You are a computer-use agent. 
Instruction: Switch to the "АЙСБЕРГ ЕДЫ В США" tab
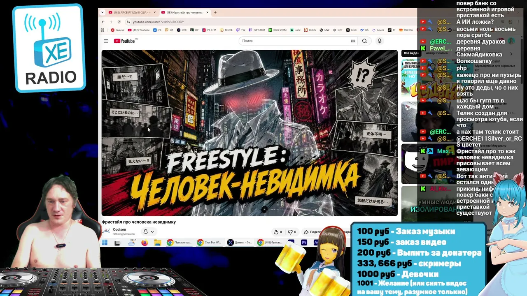click(132, 12)
